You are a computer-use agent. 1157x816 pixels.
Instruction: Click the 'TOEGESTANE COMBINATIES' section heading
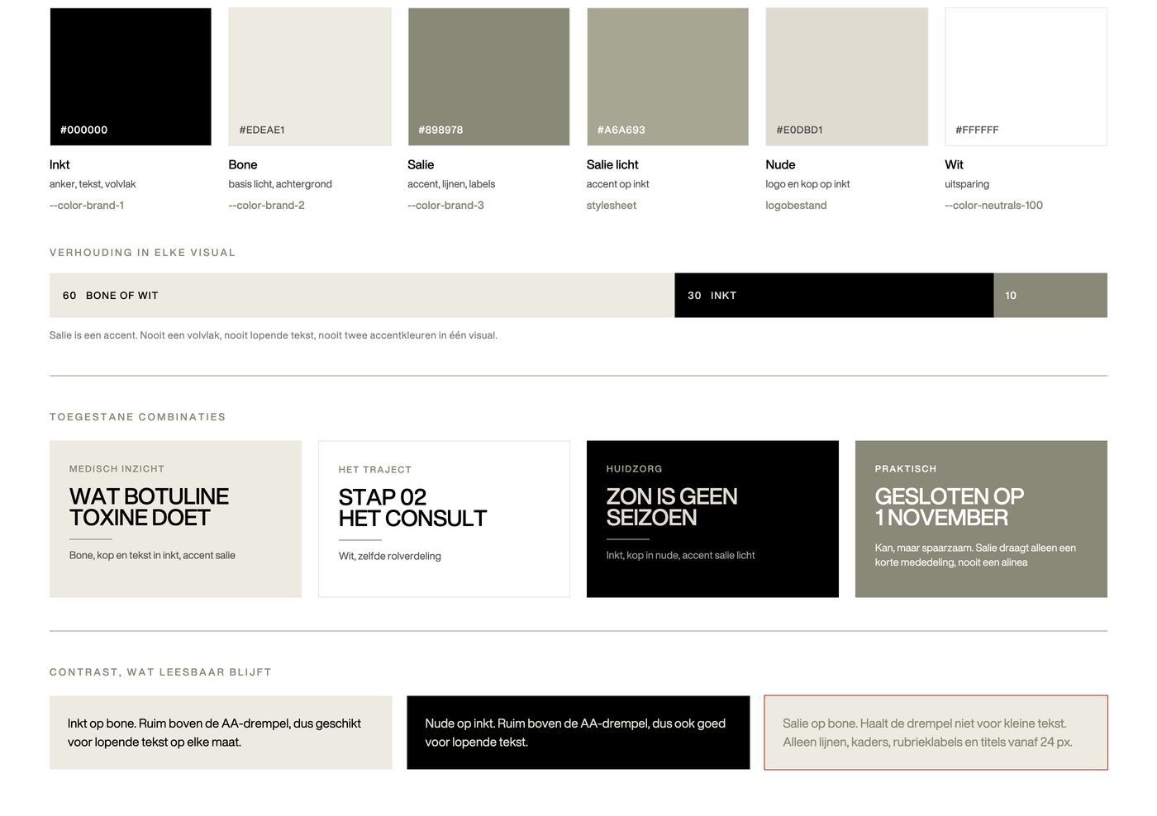point(137,417)
